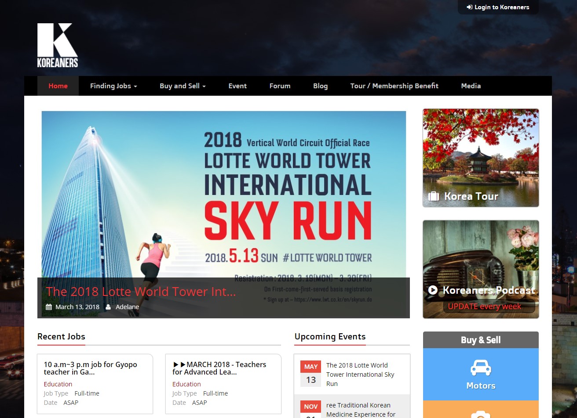This screenshot has width=577, height=418.
Task: Open 'The 2018 Lotte World Tower International Sky Run' event
Action: 360,375
